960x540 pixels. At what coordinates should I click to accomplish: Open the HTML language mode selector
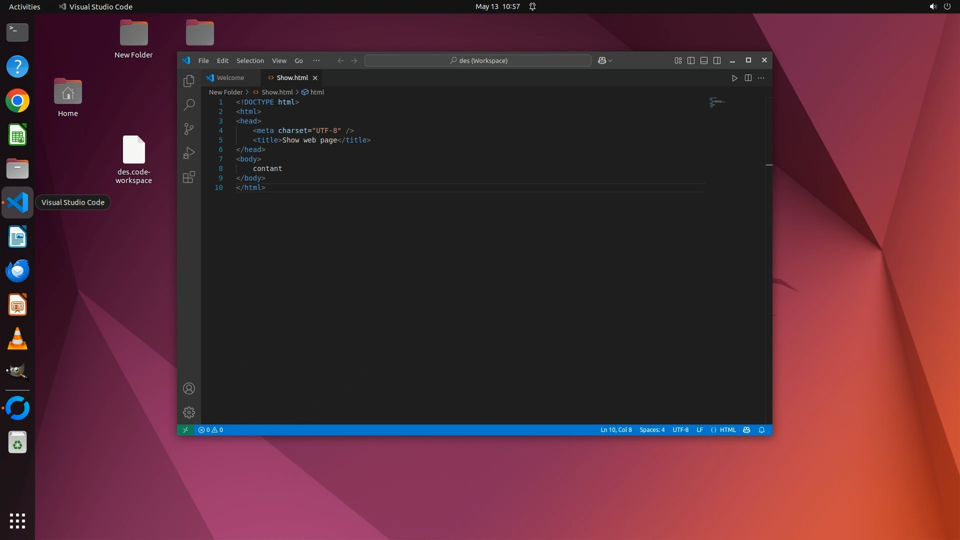727,430
